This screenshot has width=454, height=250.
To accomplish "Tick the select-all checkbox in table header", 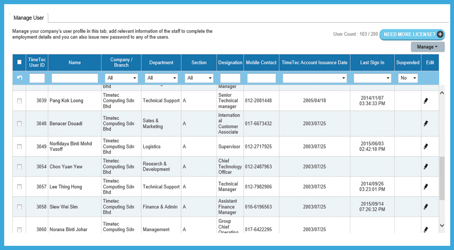I will click(x=19, y=62).
